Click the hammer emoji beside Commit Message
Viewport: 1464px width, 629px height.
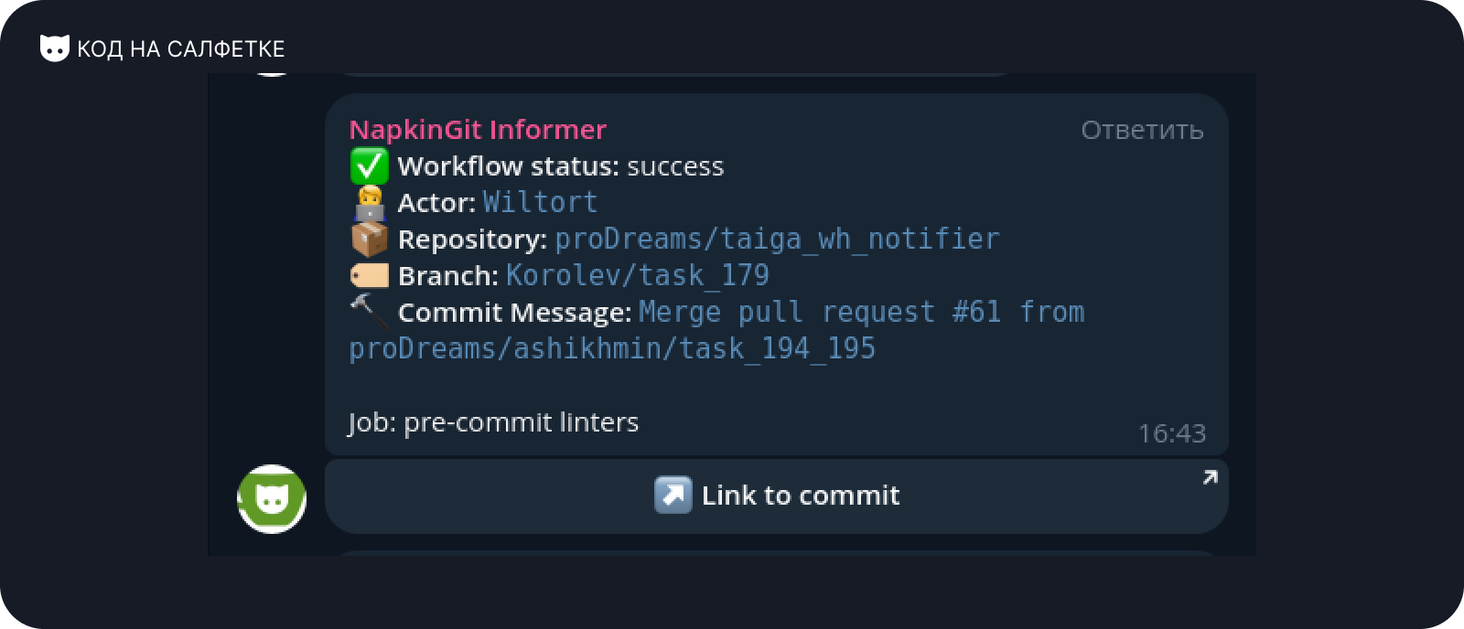click(370, 311)
